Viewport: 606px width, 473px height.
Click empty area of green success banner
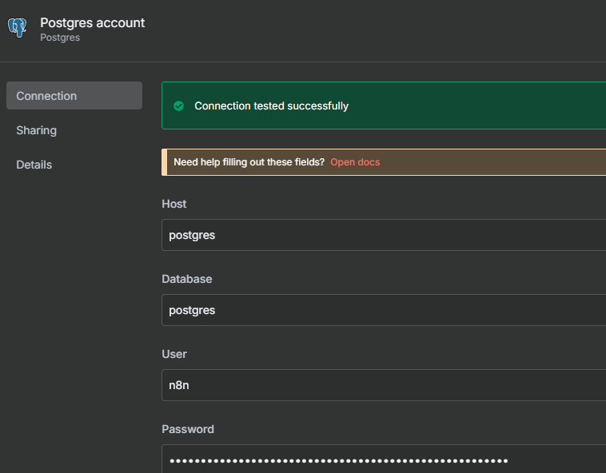480,105
